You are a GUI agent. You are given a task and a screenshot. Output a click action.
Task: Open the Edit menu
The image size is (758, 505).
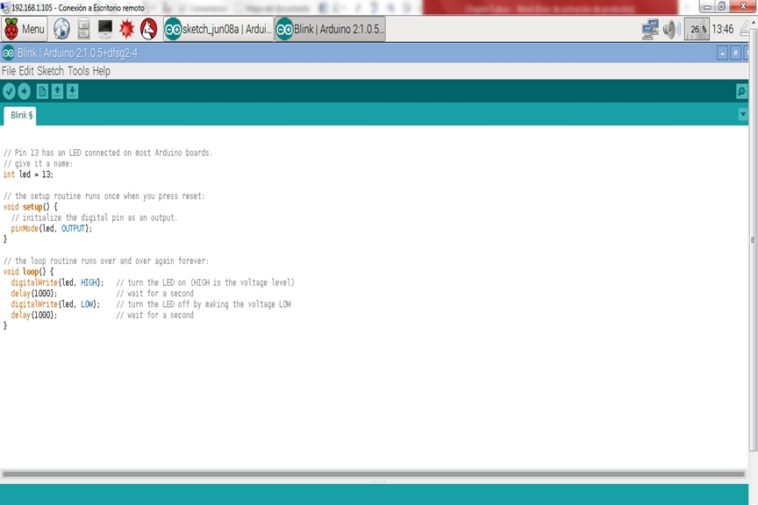pos(26,71)
